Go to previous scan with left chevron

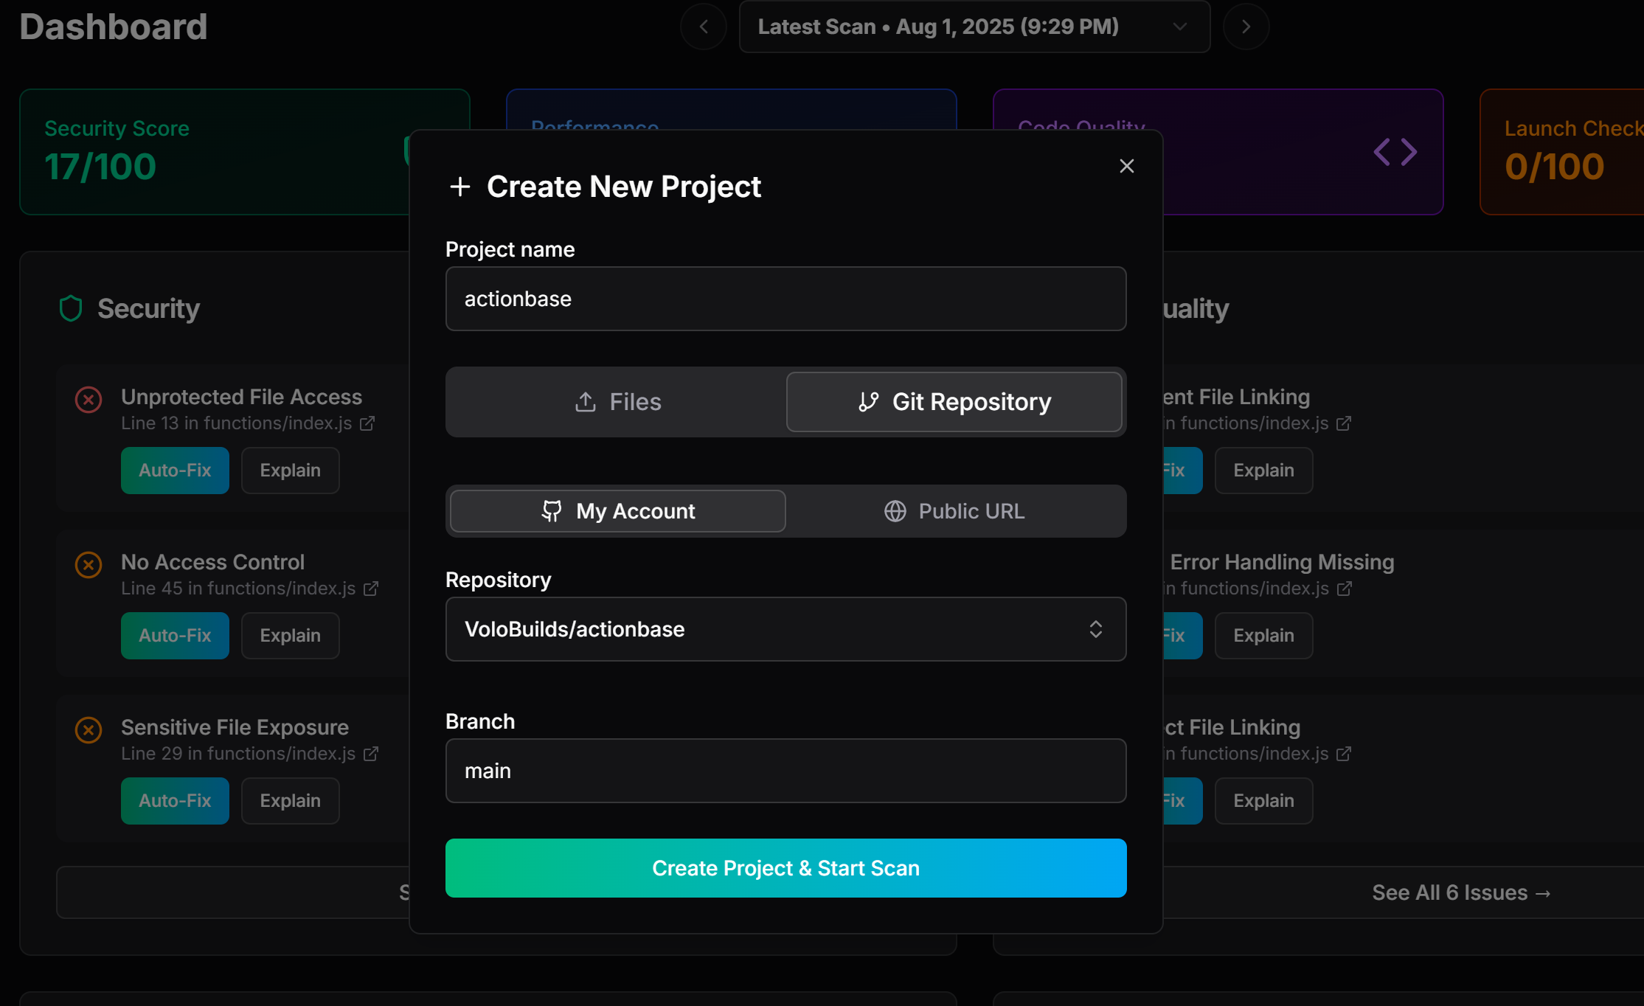[704, 27]
